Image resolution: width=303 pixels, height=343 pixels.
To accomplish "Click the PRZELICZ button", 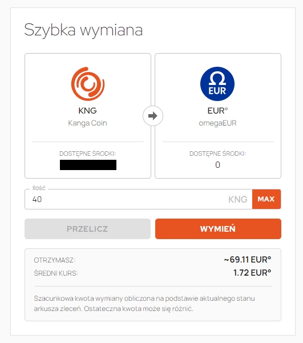I will 87,229.
